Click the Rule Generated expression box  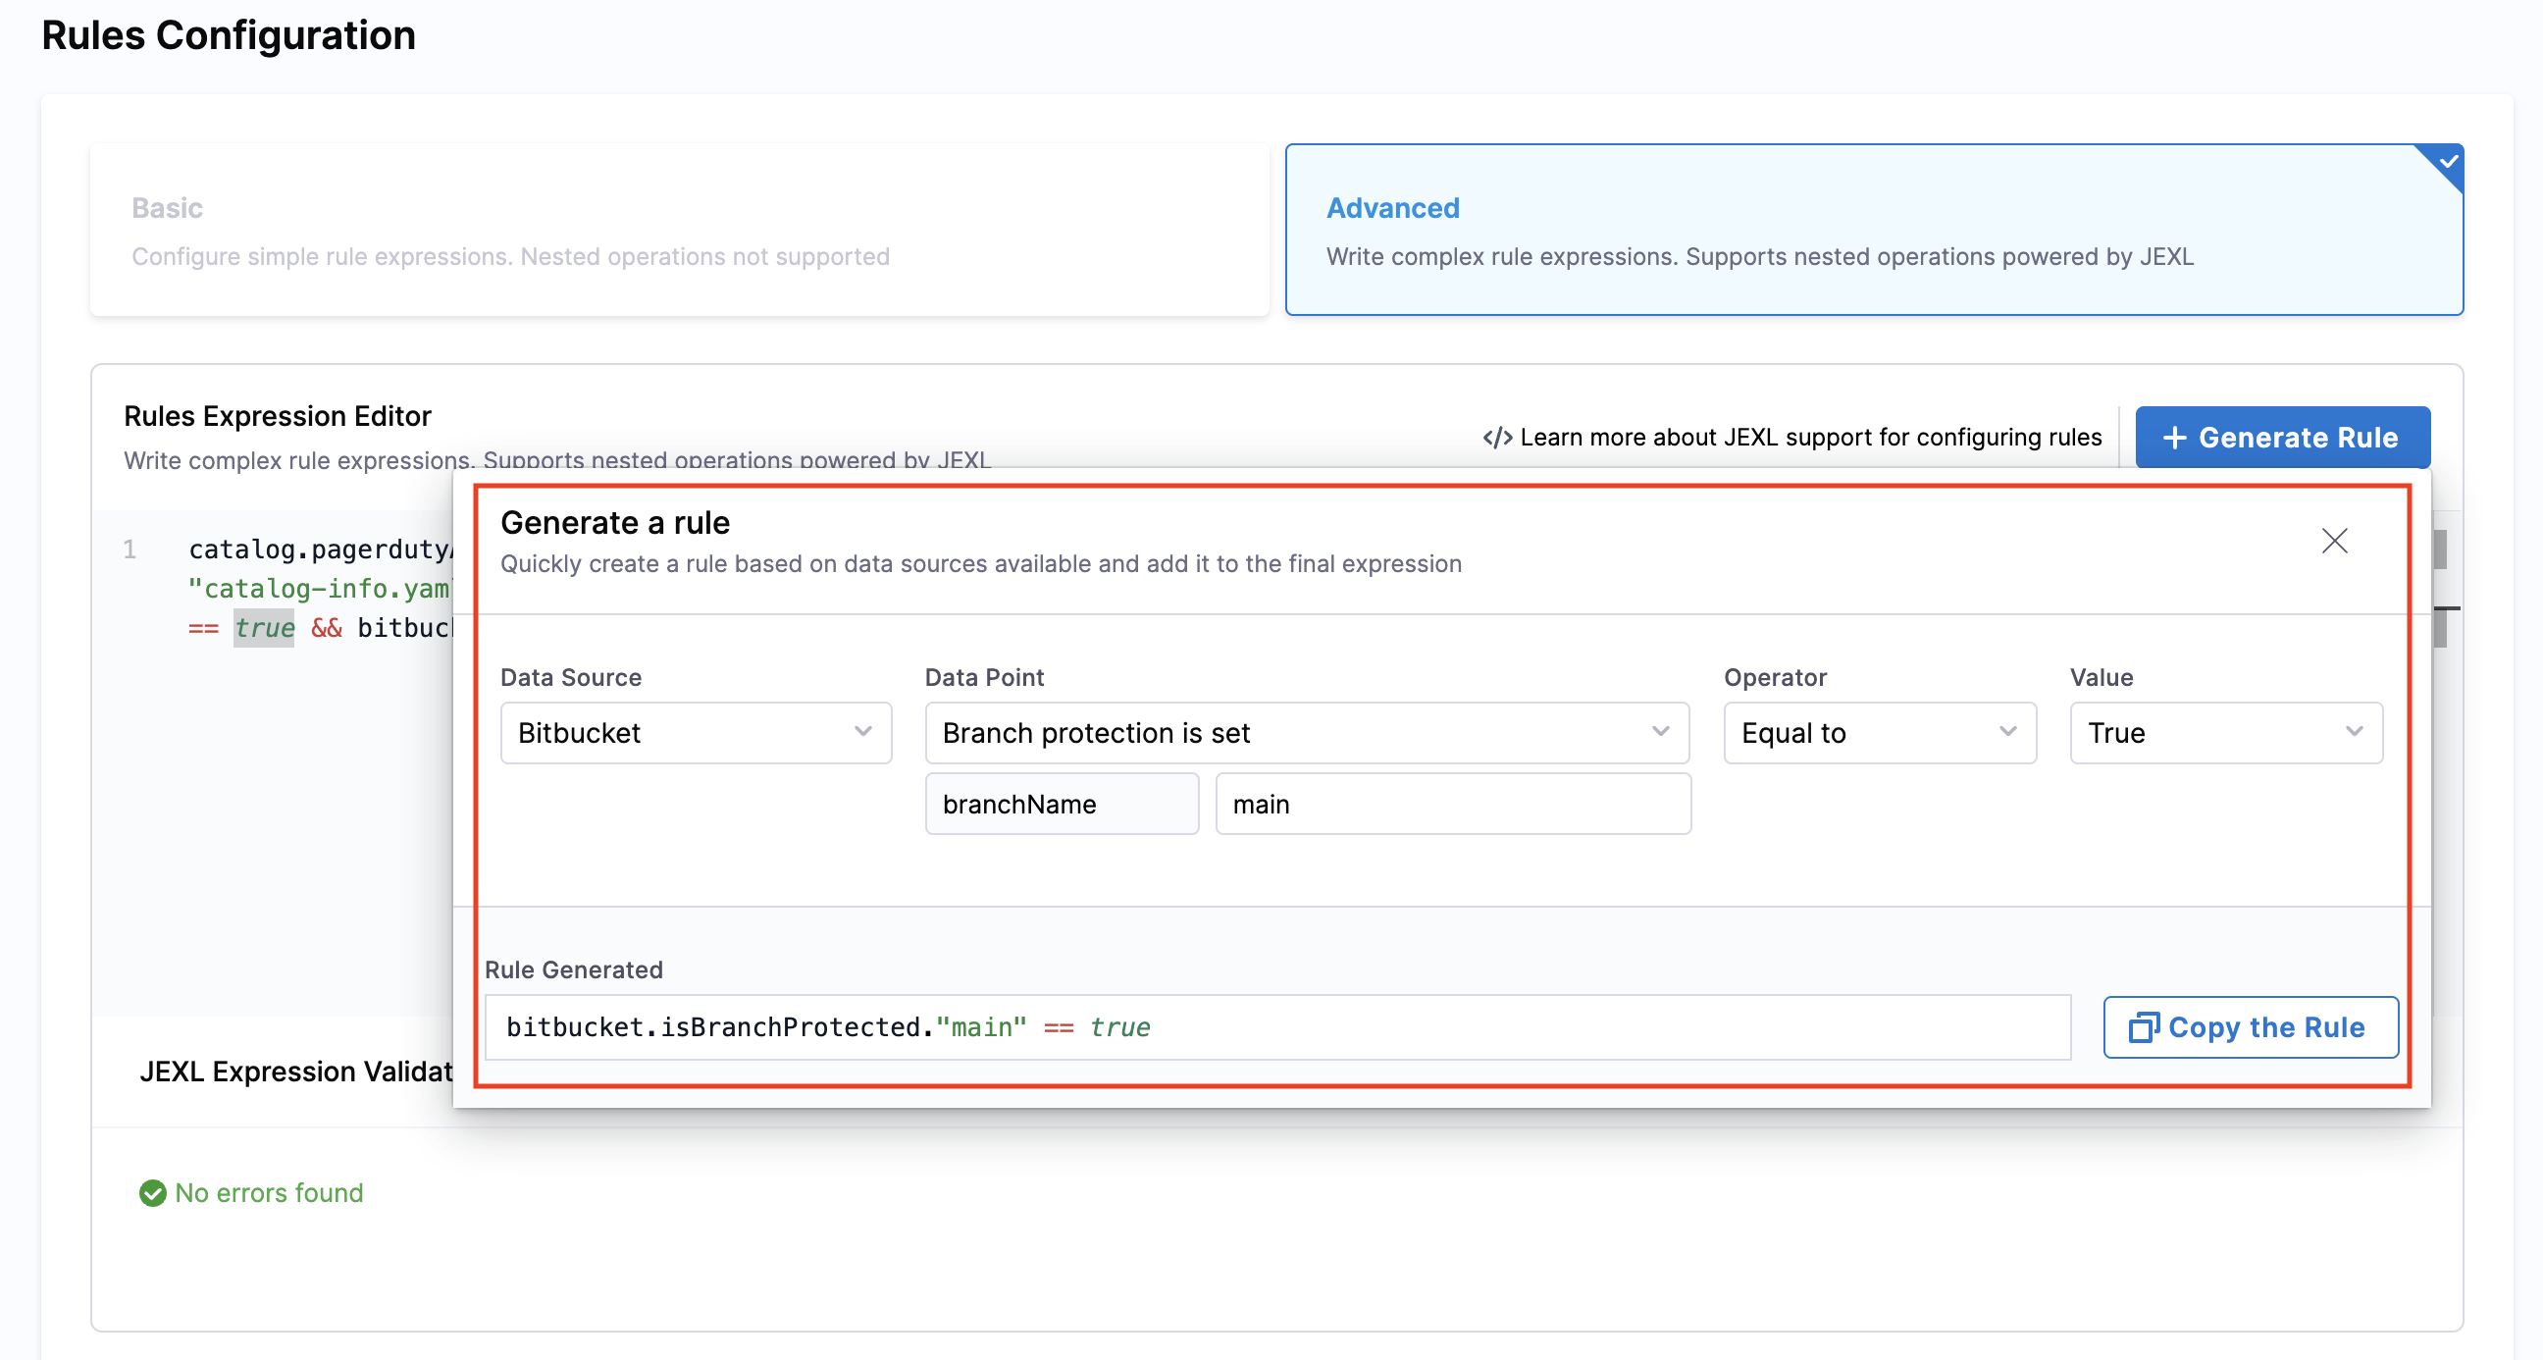pyautogui.click(x=1276, y=1027)
